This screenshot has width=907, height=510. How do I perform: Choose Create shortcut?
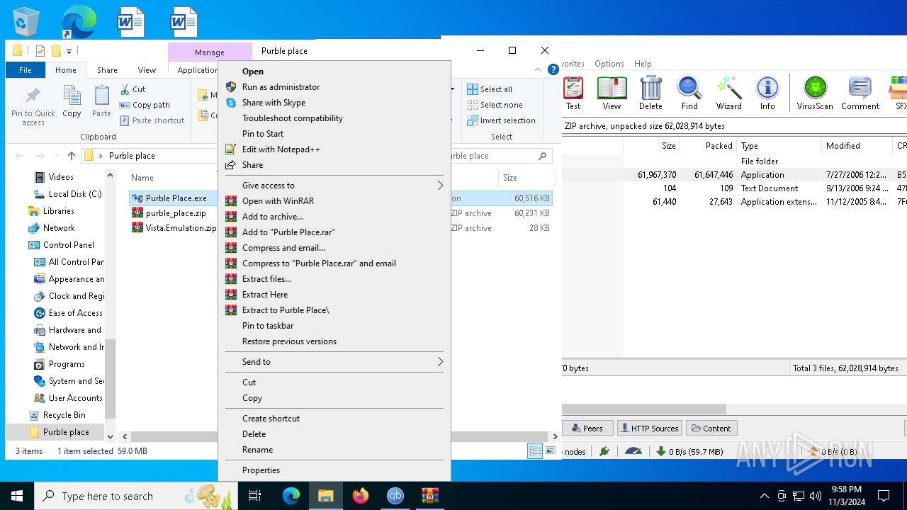(x=334, y=419)
